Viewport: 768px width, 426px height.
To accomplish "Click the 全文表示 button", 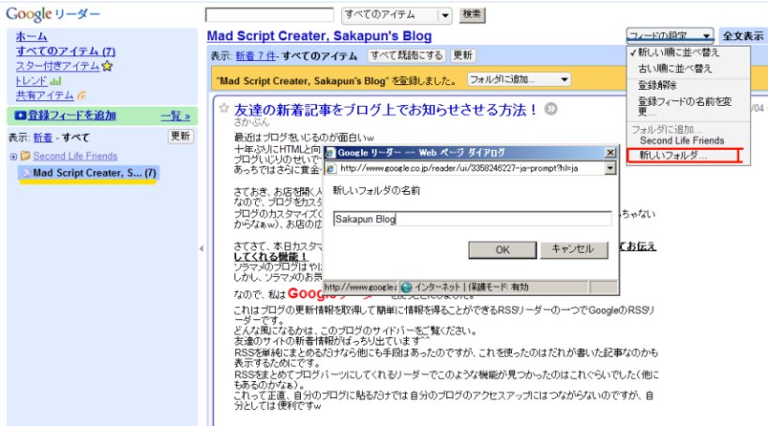I will [743, 36].
